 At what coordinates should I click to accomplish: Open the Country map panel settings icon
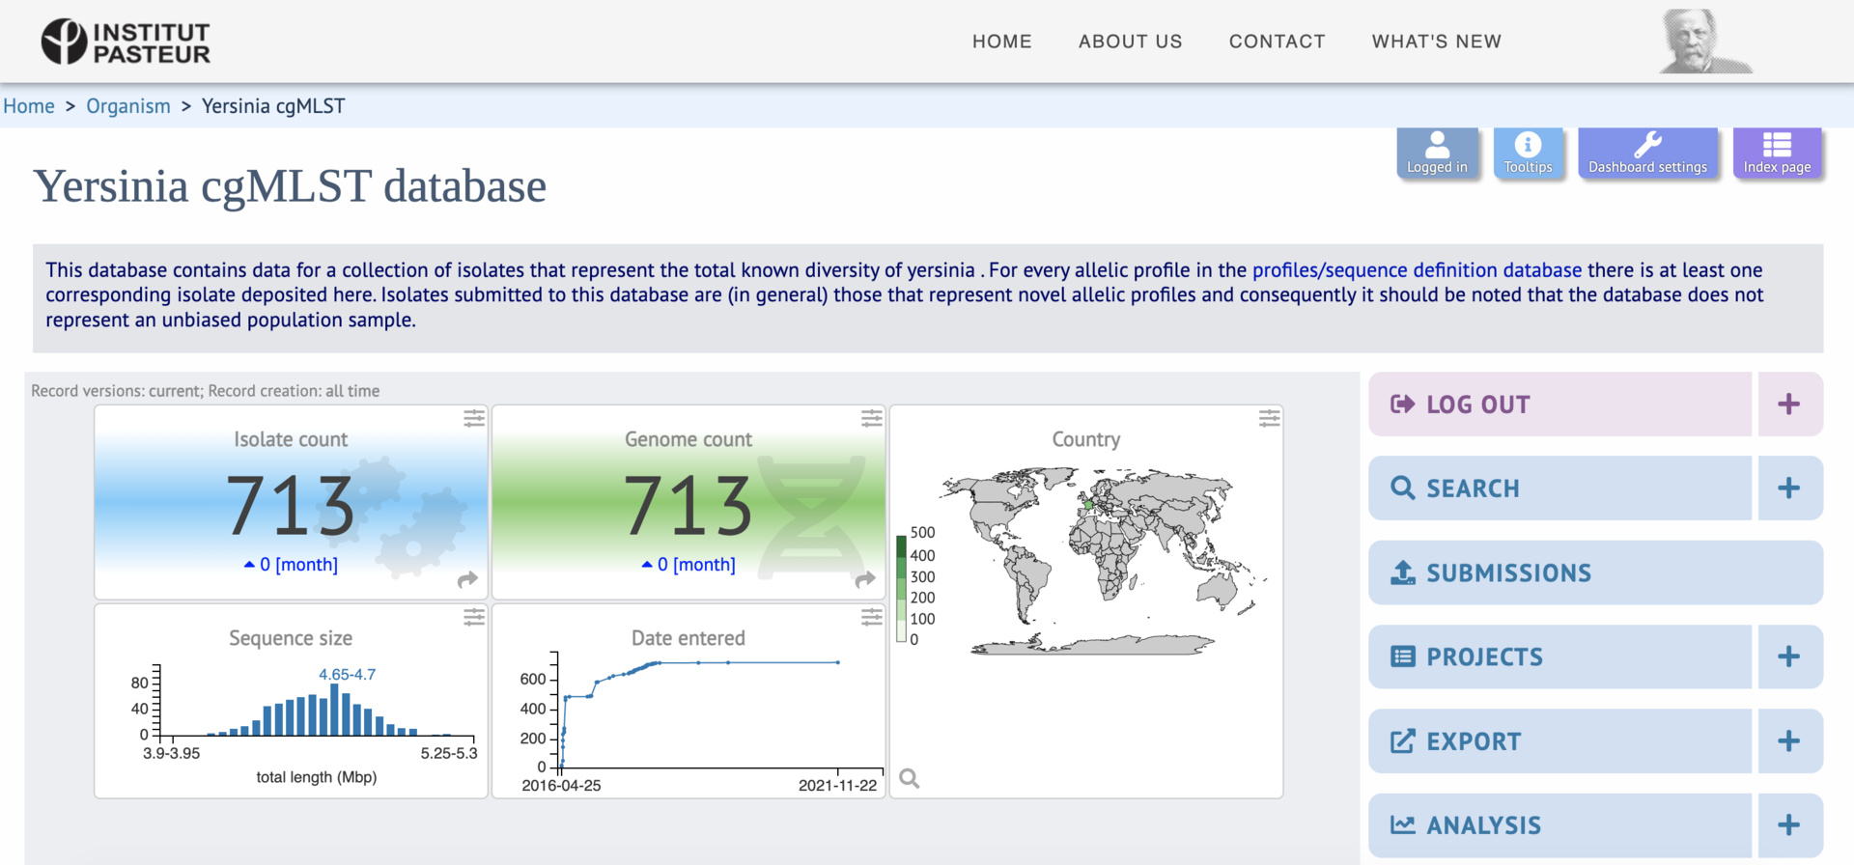(1270, 418)
